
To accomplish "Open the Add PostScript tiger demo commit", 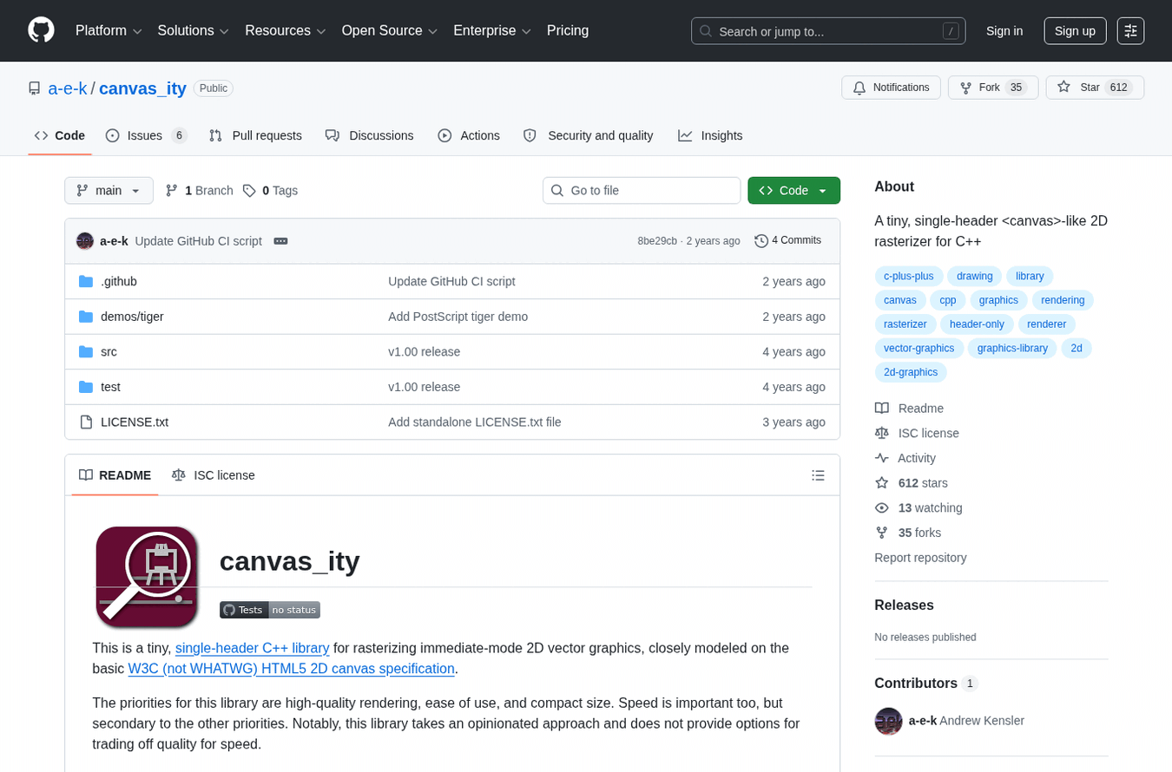I will (x=458, y=317).
